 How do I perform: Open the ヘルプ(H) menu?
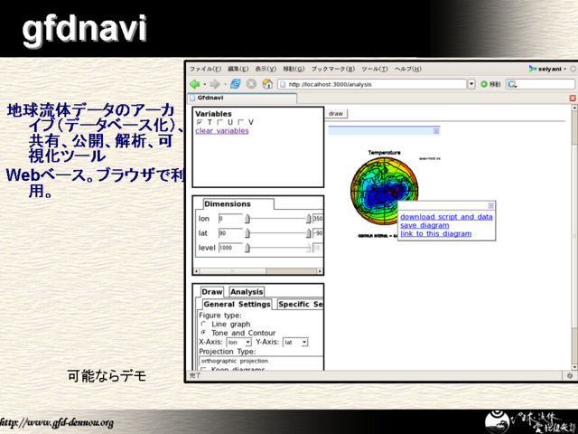coord(407,69)
